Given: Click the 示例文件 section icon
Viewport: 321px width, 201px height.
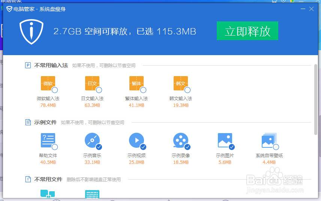Looking at the screenshot, I should click(28, 122).
